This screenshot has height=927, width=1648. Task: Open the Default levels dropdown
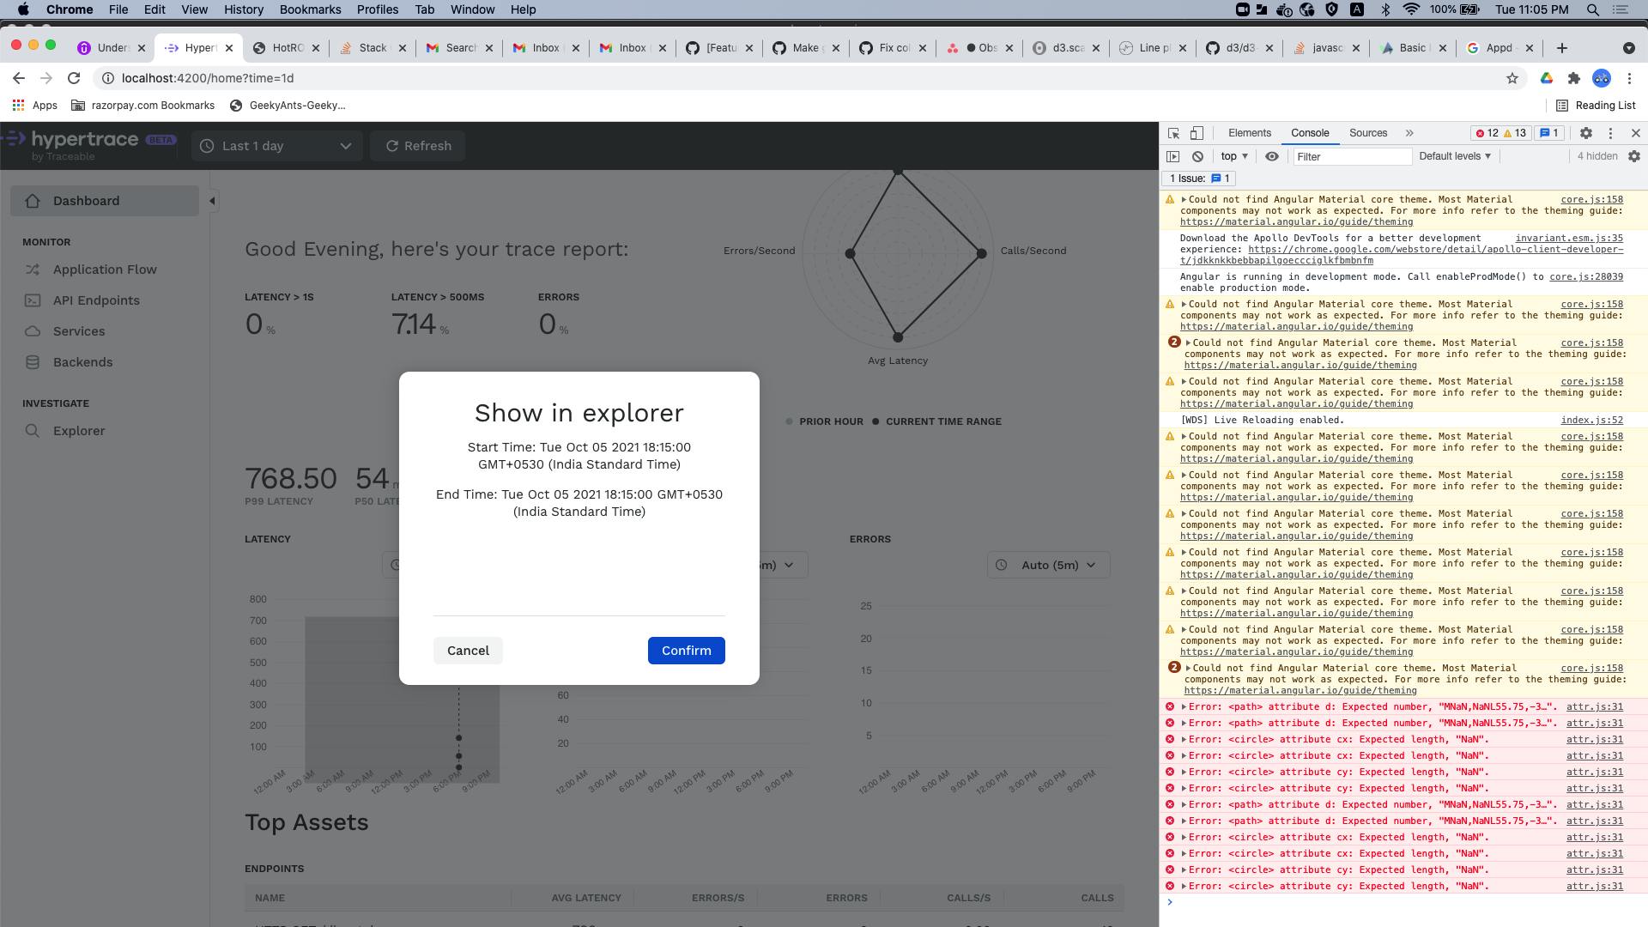1454,156
